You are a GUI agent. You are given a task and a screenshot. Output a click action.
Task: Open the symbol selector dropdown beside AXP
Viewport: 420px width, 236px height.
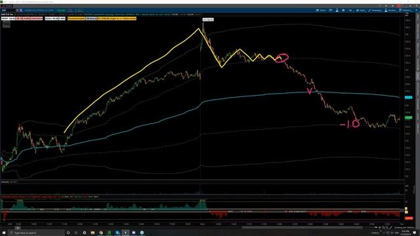coord(18,10)
